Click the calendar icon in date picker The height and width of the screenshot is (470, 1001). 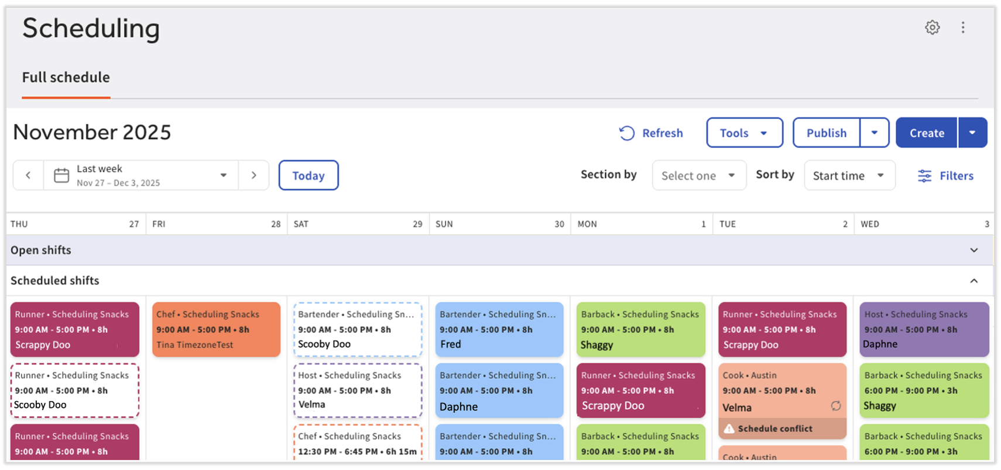(61, 175)
